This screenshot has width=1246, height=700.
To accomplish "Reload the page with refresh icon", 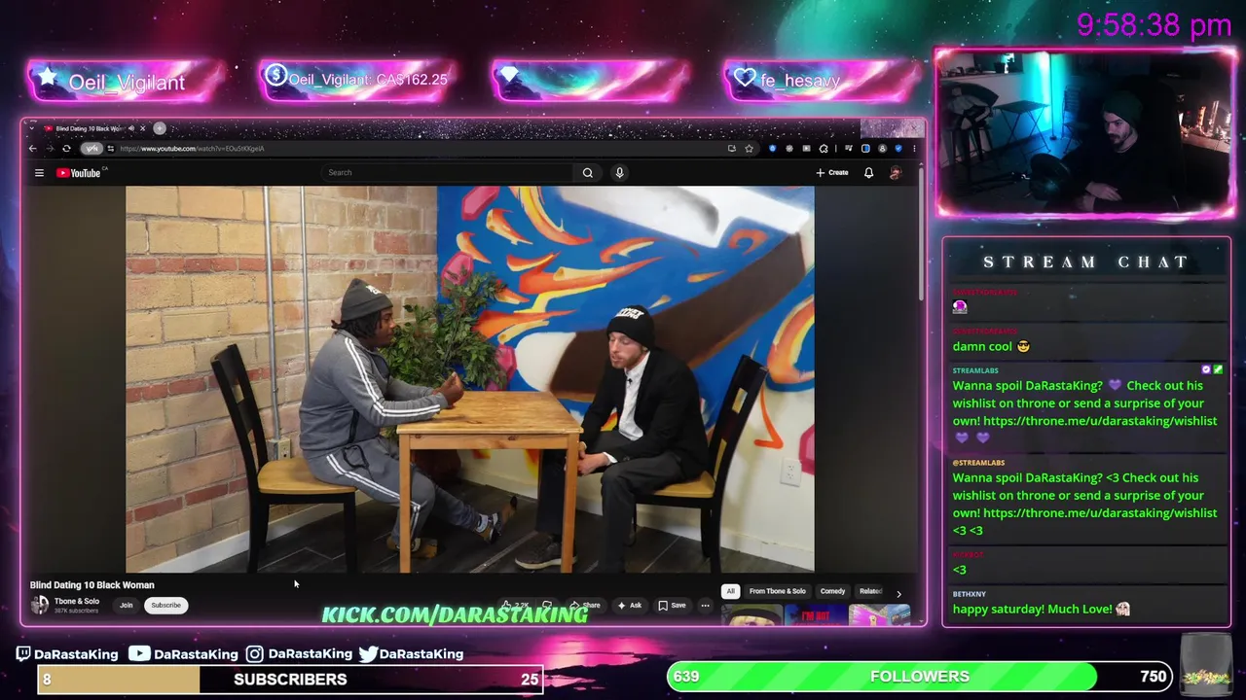I will click(66, 149).
